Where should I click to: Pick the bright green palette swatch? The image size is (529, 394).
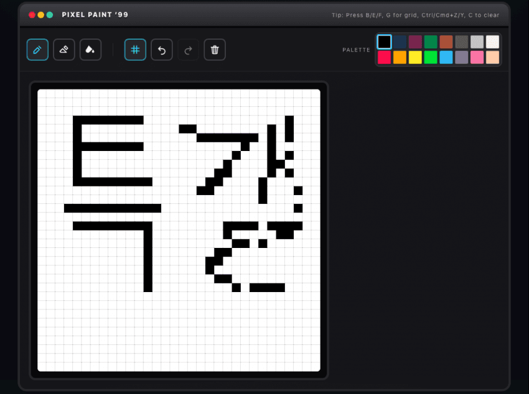click(431, 57)
